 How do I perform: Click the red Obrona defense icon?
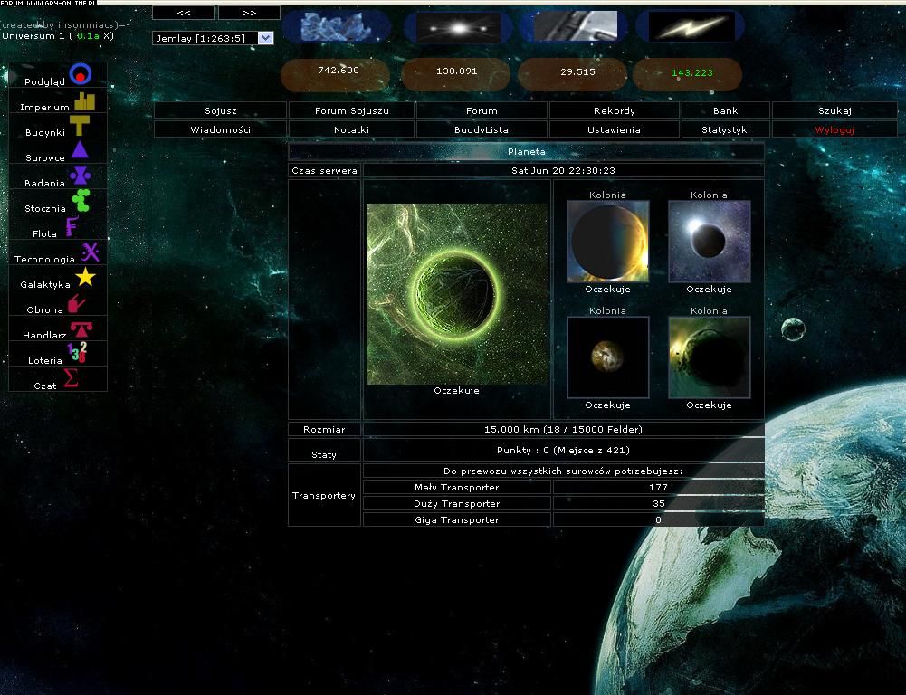[x=76, y=303]
